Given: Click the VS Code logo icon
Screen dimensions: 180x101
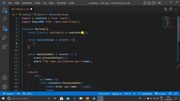Looking at the screenshot, I should pos(3,3).
